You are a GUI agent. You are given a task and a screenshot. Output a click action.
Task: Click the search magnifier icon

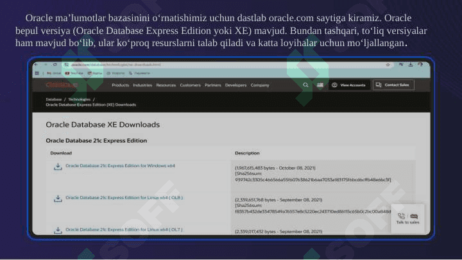[x=305, y=85]
